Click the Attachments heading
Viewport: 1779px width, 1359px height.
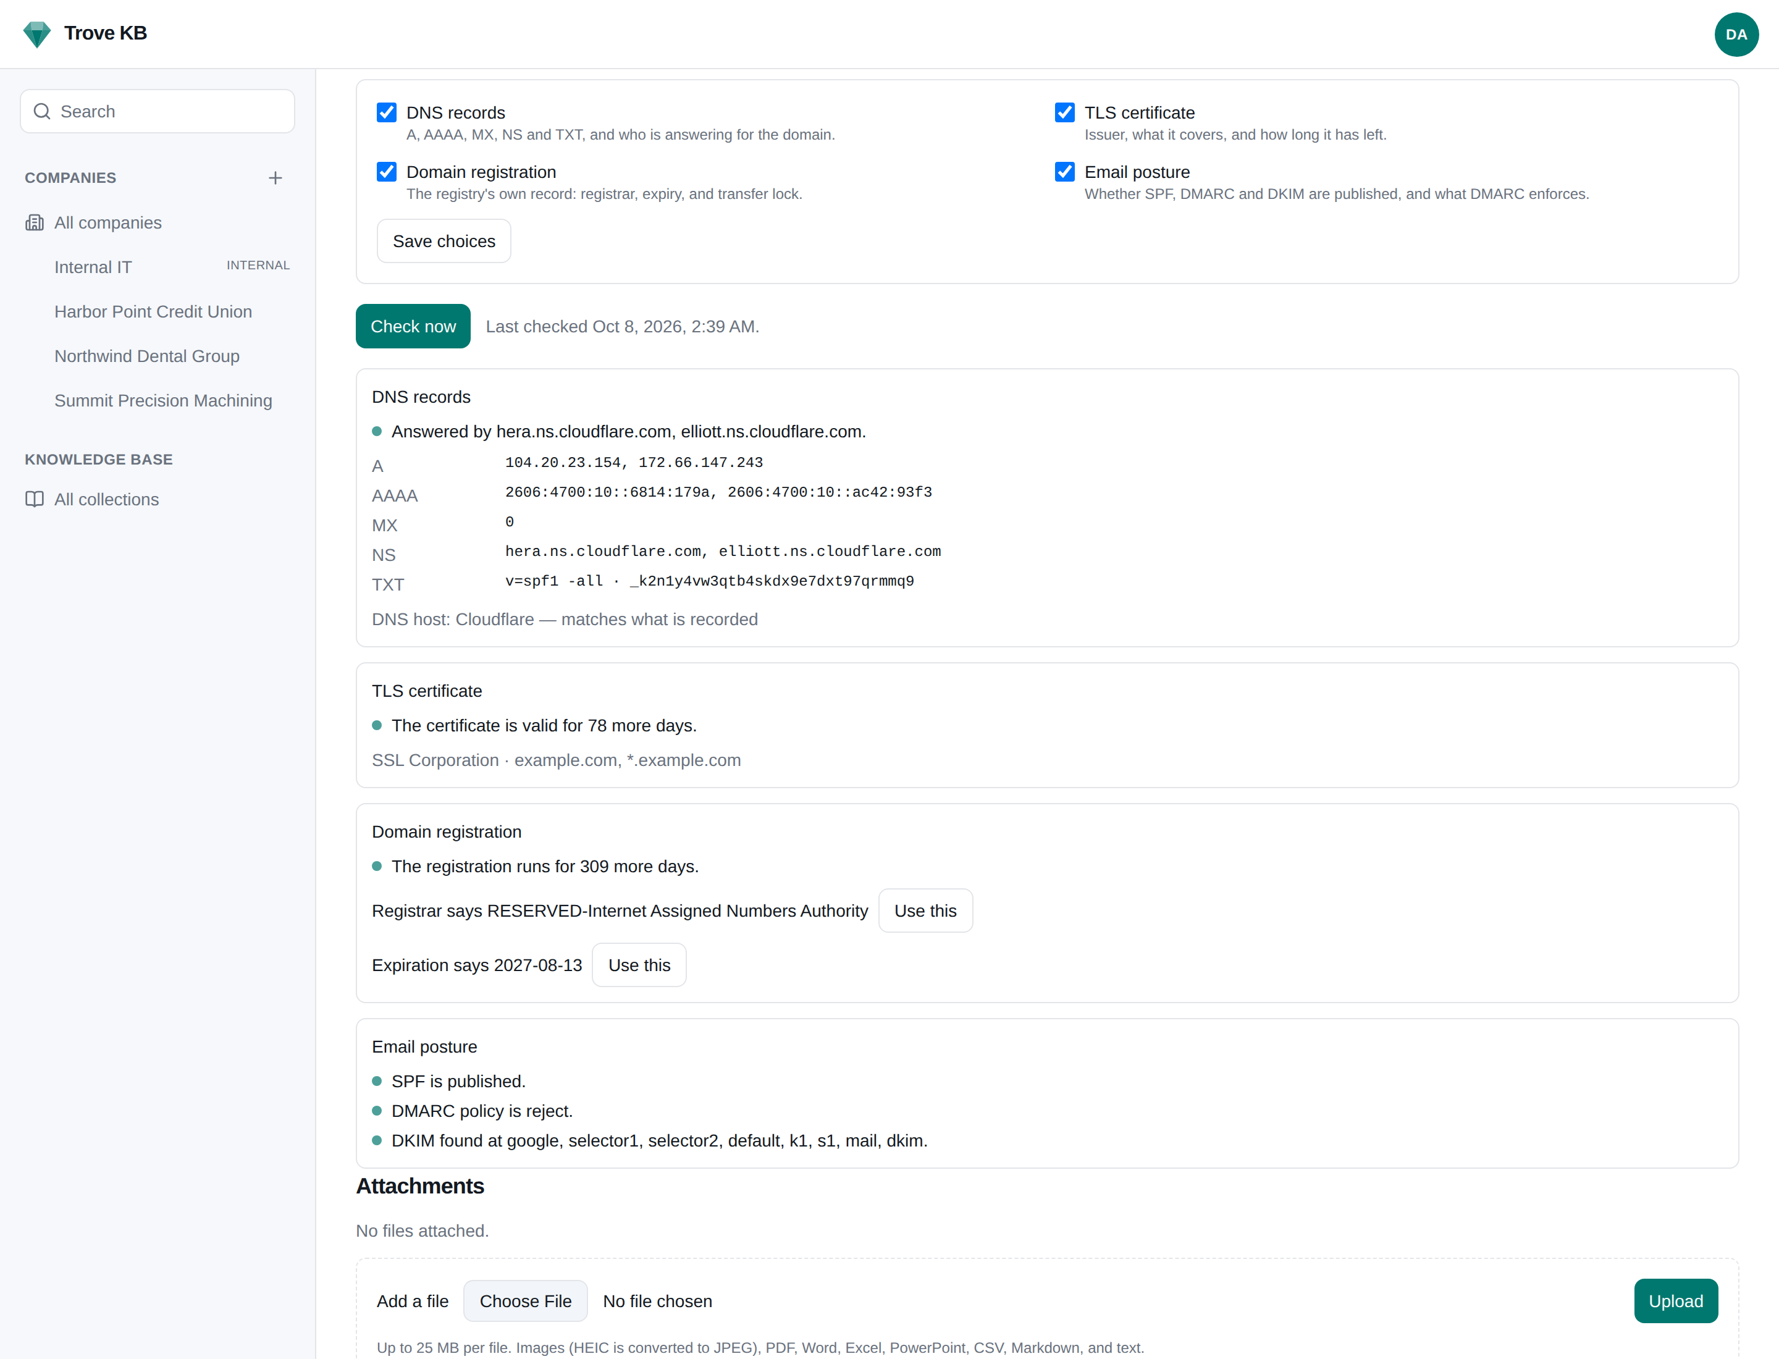420,1186
